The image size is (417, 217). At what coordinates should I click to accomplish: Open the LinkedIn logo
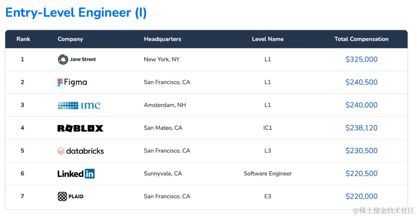click(x=76, y=174)
